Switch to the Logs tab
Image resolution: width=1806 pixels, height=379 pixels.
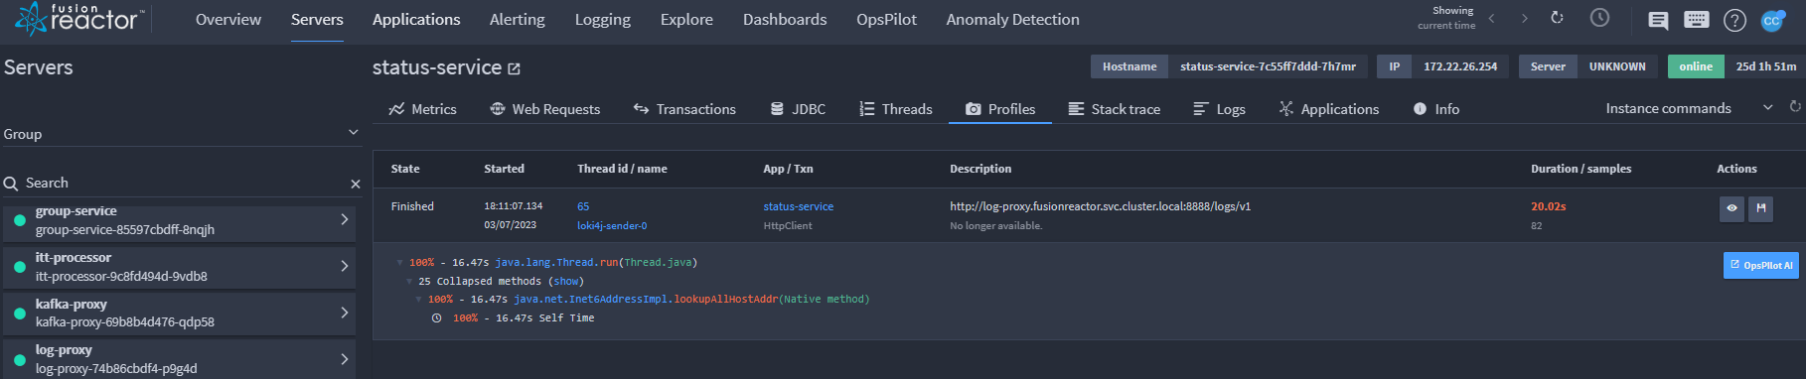click(1219, 109)
